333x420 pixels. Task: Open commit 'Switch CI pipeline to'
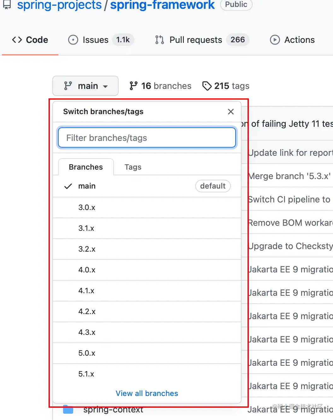pos(289,199)
